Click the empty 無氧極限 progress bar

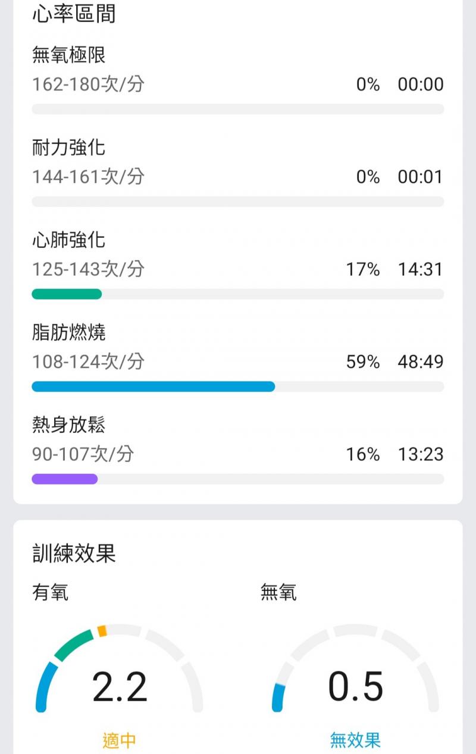click(238, 109)
